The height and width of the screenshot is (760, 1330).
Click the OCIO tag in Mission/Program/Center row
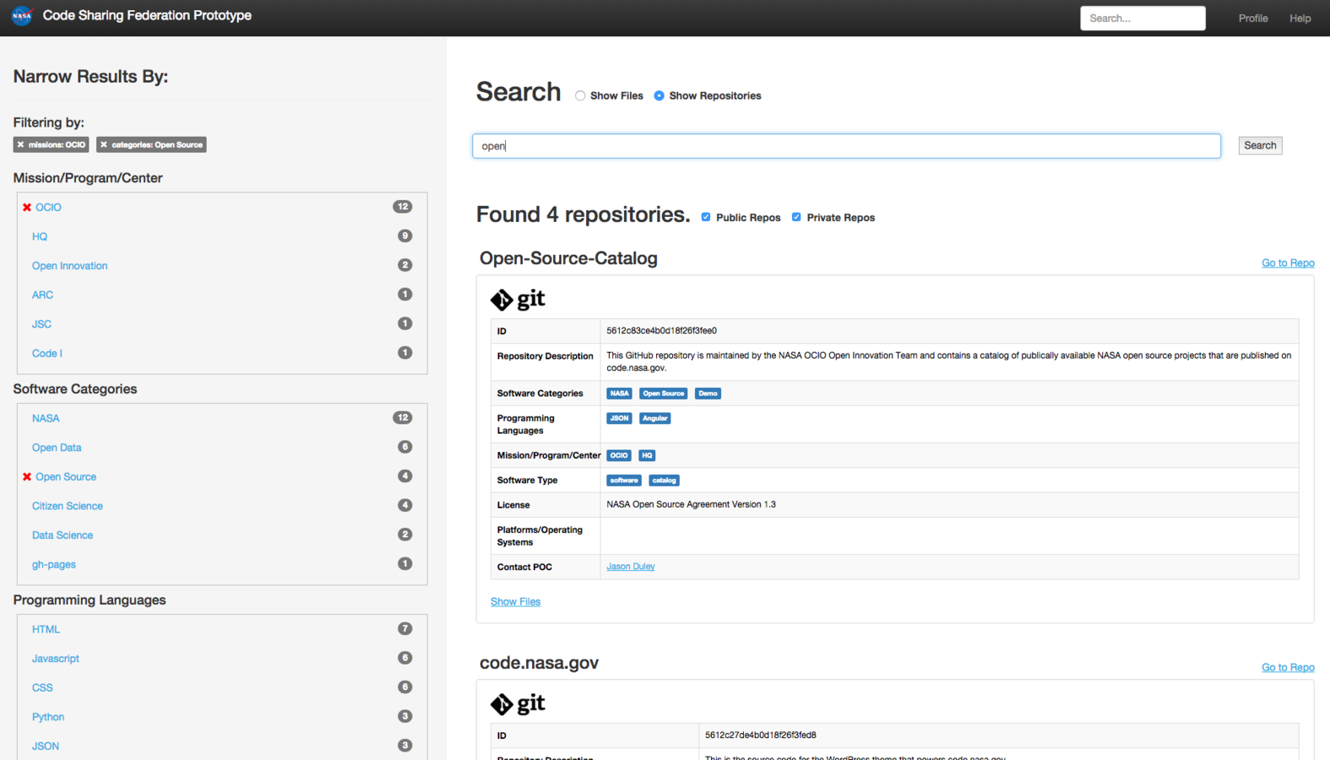[x=619, y=455]
